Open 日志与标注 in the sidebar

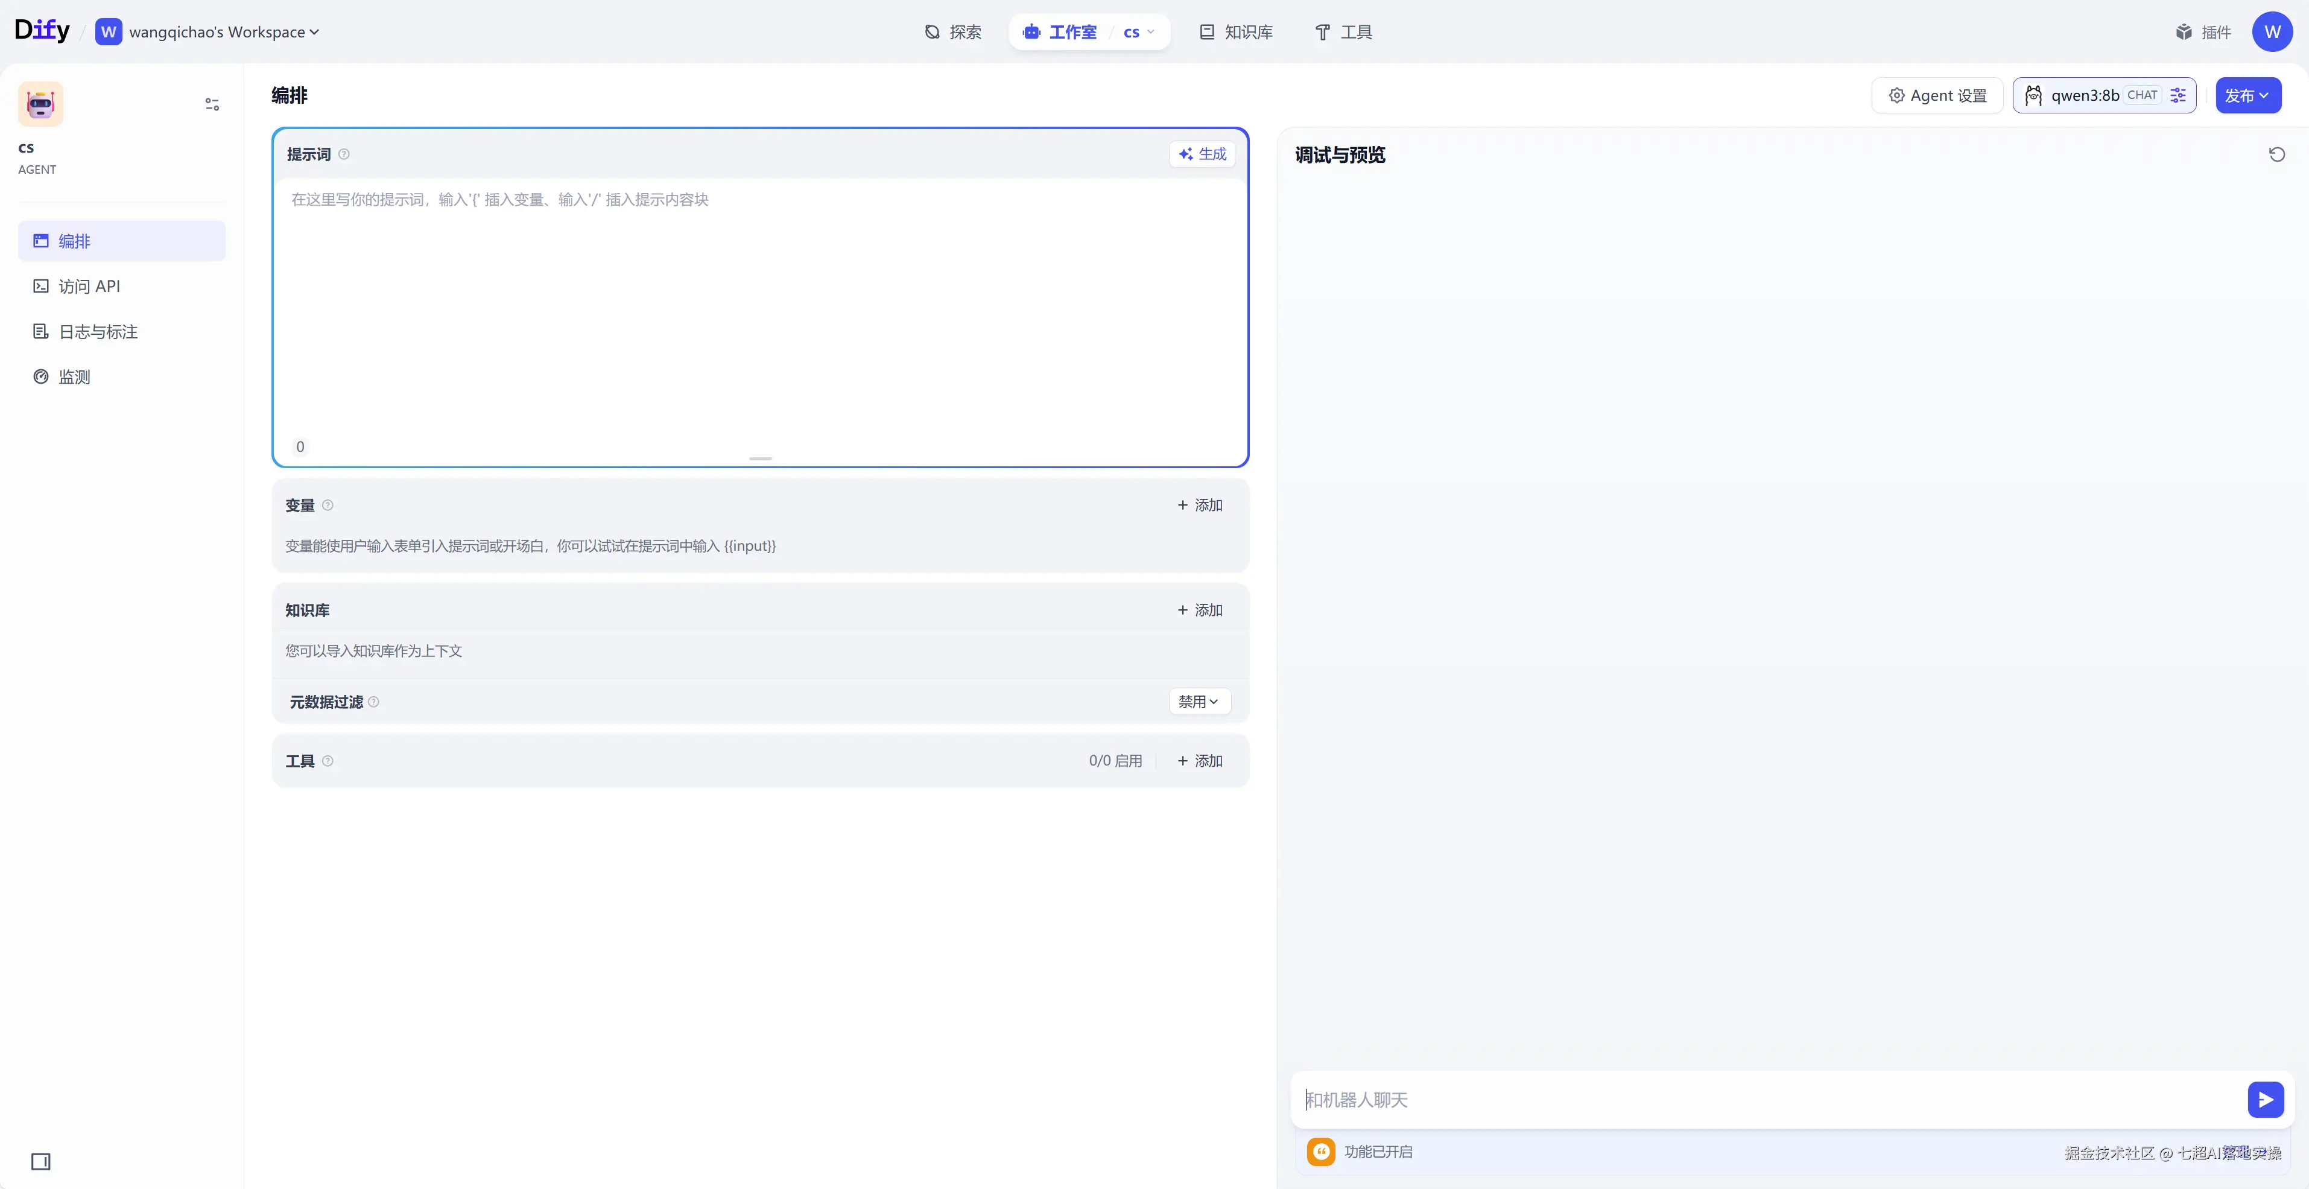[x=98, y=332]
